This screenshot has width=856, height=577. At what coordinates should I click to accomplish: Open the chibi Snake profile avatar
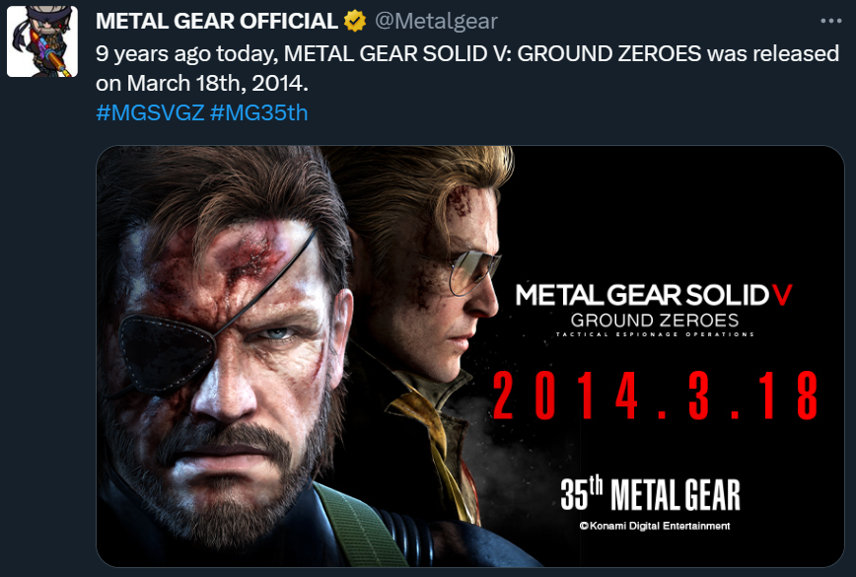42,41
